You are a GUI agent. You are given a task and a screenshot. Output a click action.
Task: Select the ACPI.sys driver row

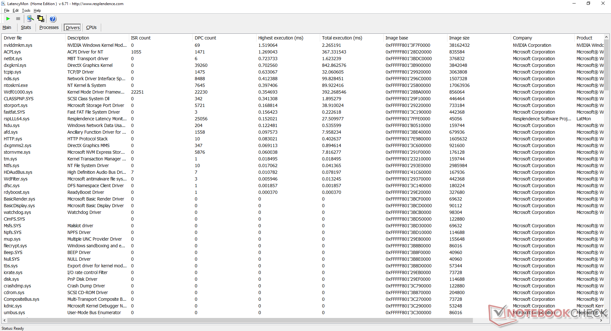click(x=303, y=52)
